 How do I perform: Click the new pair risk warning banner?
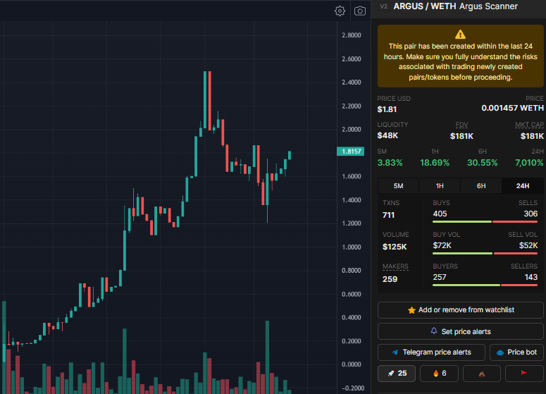[460, 56]
